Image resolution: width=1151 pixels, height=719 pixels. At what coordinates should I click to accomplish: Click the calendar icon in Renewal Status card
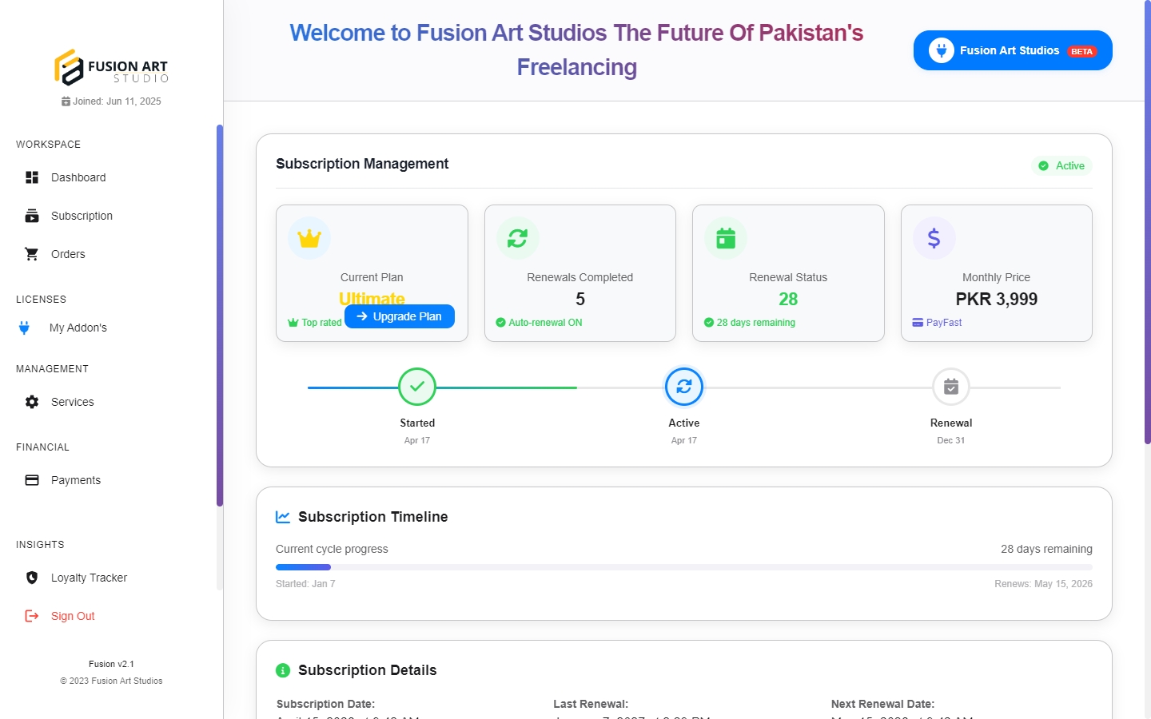coord(726,238)
